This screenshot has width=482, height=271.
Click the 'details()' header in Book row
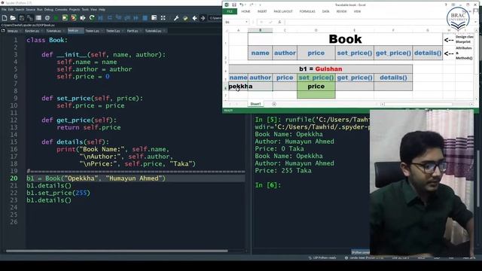[x=428, y=53]
